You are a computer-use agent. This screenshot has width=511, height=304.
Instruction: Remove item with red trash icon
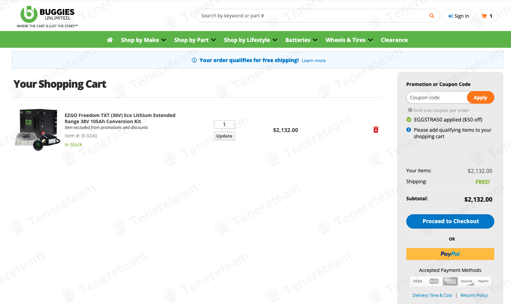coord(376,130)
